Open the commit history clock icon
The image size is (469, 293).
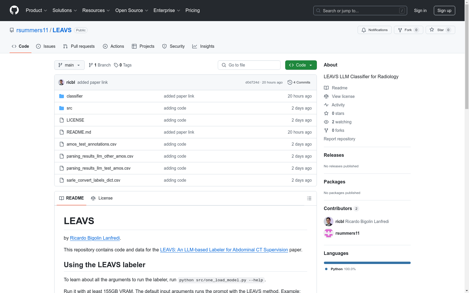290,82
